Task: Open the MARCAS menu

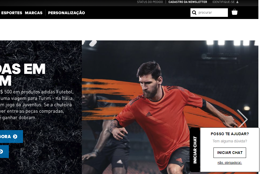Action: (x=34, y=13)
